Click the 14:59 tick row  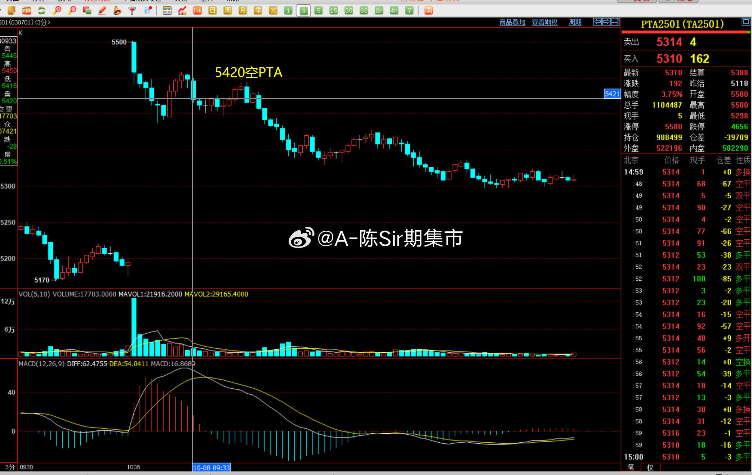(x=687, y=172)
